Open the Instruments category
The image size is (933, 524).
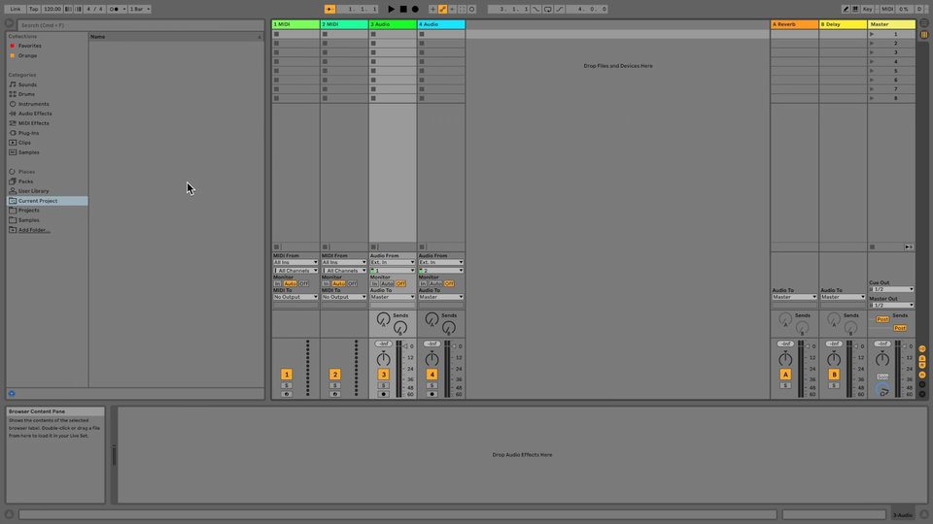pos(33,104)
